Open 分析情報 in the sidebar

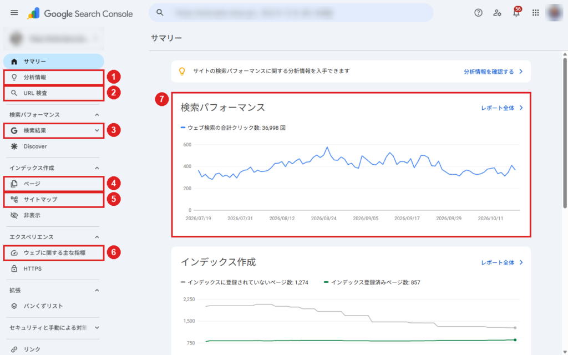tap(54, 77)
